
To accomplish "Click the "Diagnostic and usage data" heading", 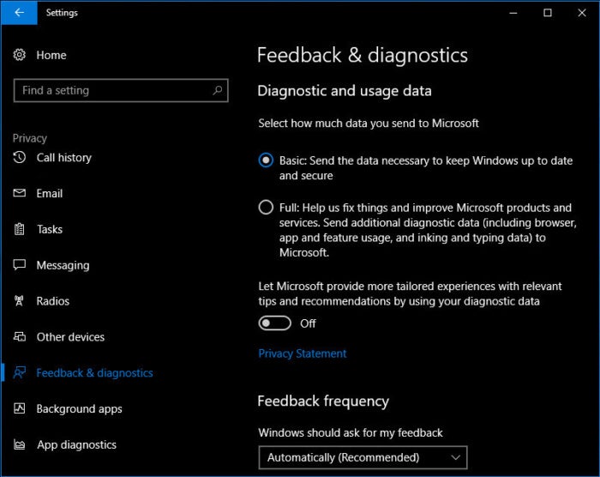I will [345, 91].
